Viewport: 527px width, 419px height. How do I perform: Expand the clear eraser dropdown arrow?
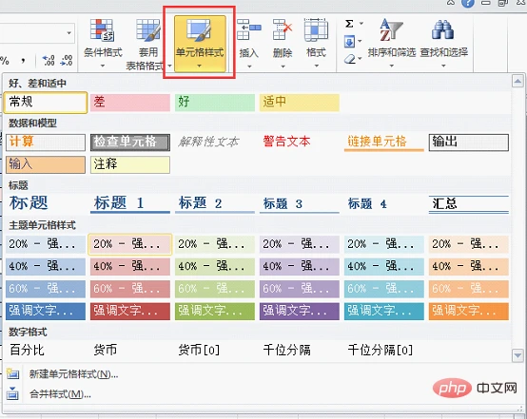[x=360, y=59]
